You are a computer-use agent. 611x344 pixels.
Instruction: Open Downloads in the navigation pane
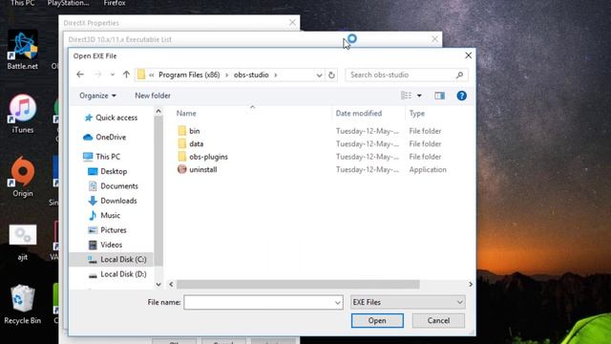pos(113,201)
